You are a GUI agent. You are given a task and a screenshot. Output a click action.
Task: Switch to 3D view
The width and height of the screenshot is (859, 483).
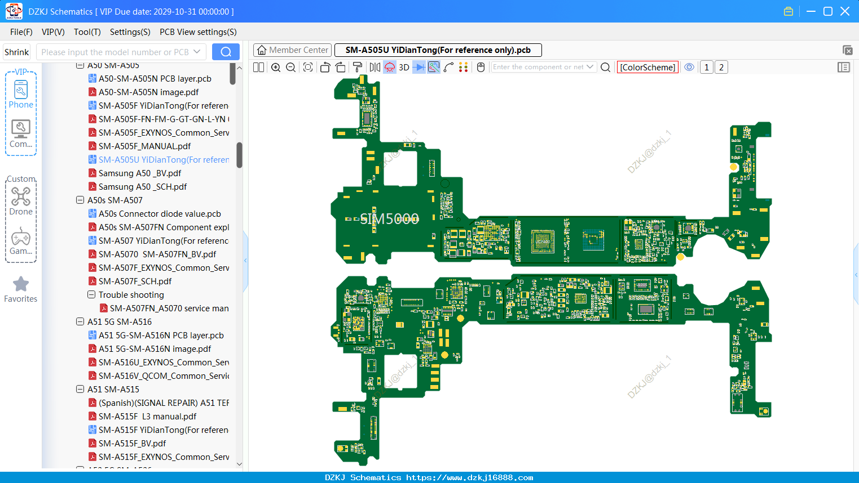pyautogui.click(x=404, y=67)
